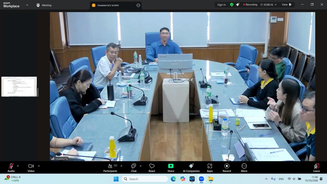
Task: Click the Sign in link
Action: click(221, 5)
